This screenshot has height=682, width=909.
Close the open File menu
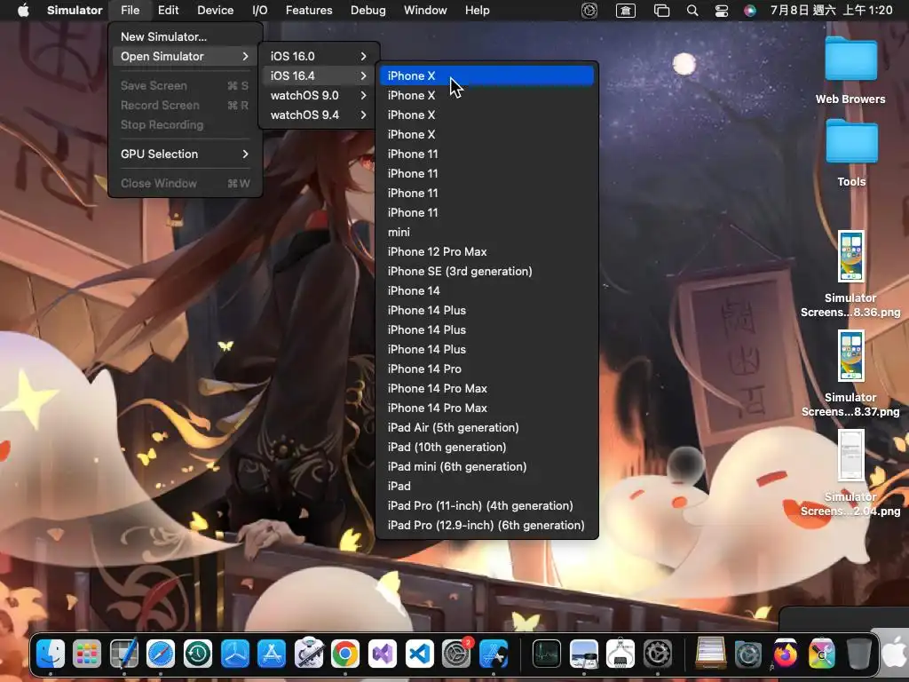tap(130, 10)
